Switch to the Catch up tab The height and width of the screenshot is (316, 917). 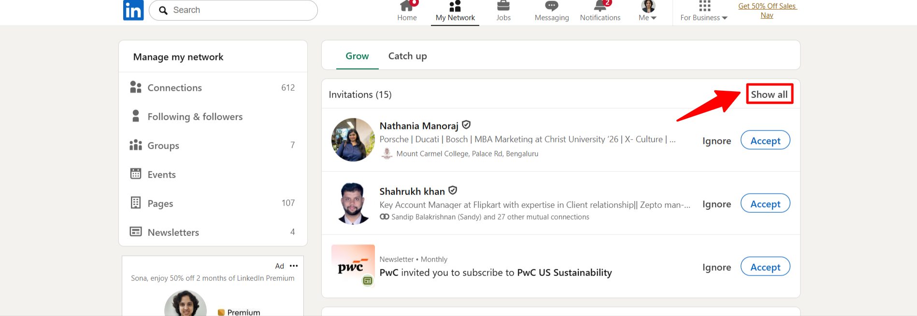407,55
